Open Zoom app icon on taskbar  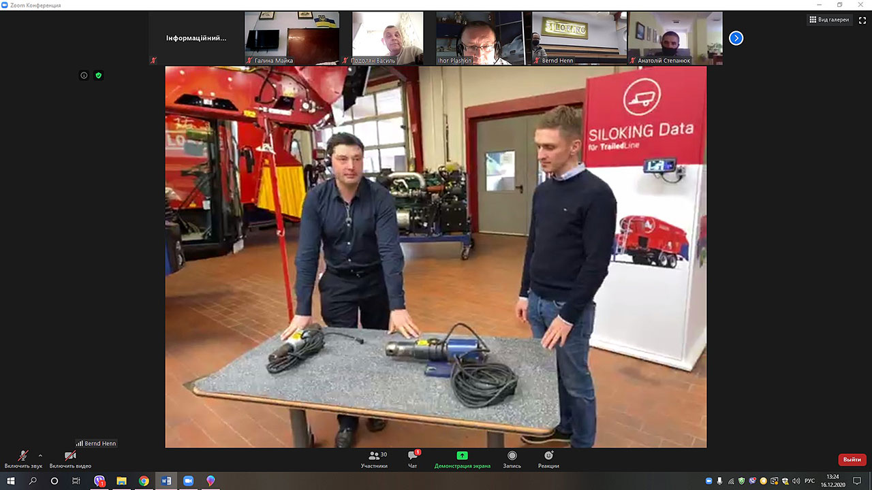tap(188, 481)
